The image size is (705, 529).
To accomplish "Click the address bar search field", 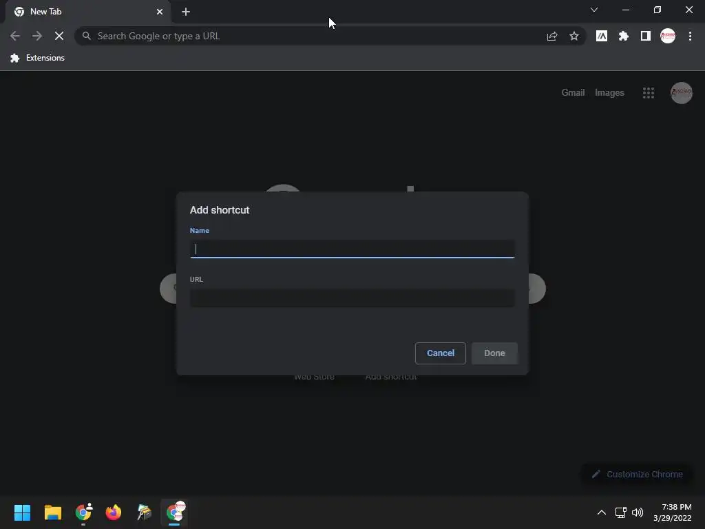I will click(315, 36).
